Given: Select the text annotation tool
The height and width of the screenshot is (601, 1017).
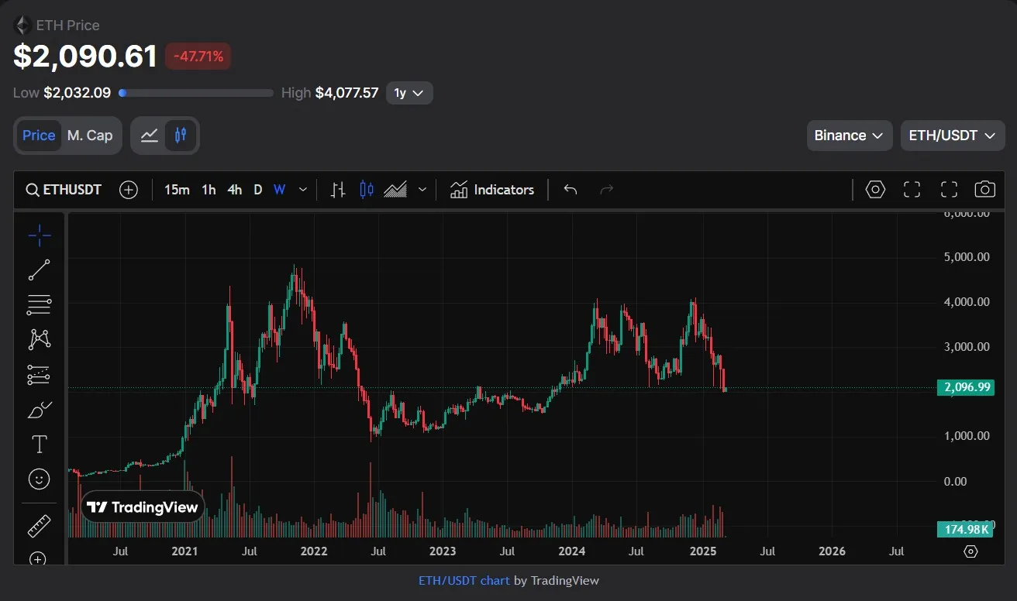Looking at the screenshot, I should tap(39, 445).
